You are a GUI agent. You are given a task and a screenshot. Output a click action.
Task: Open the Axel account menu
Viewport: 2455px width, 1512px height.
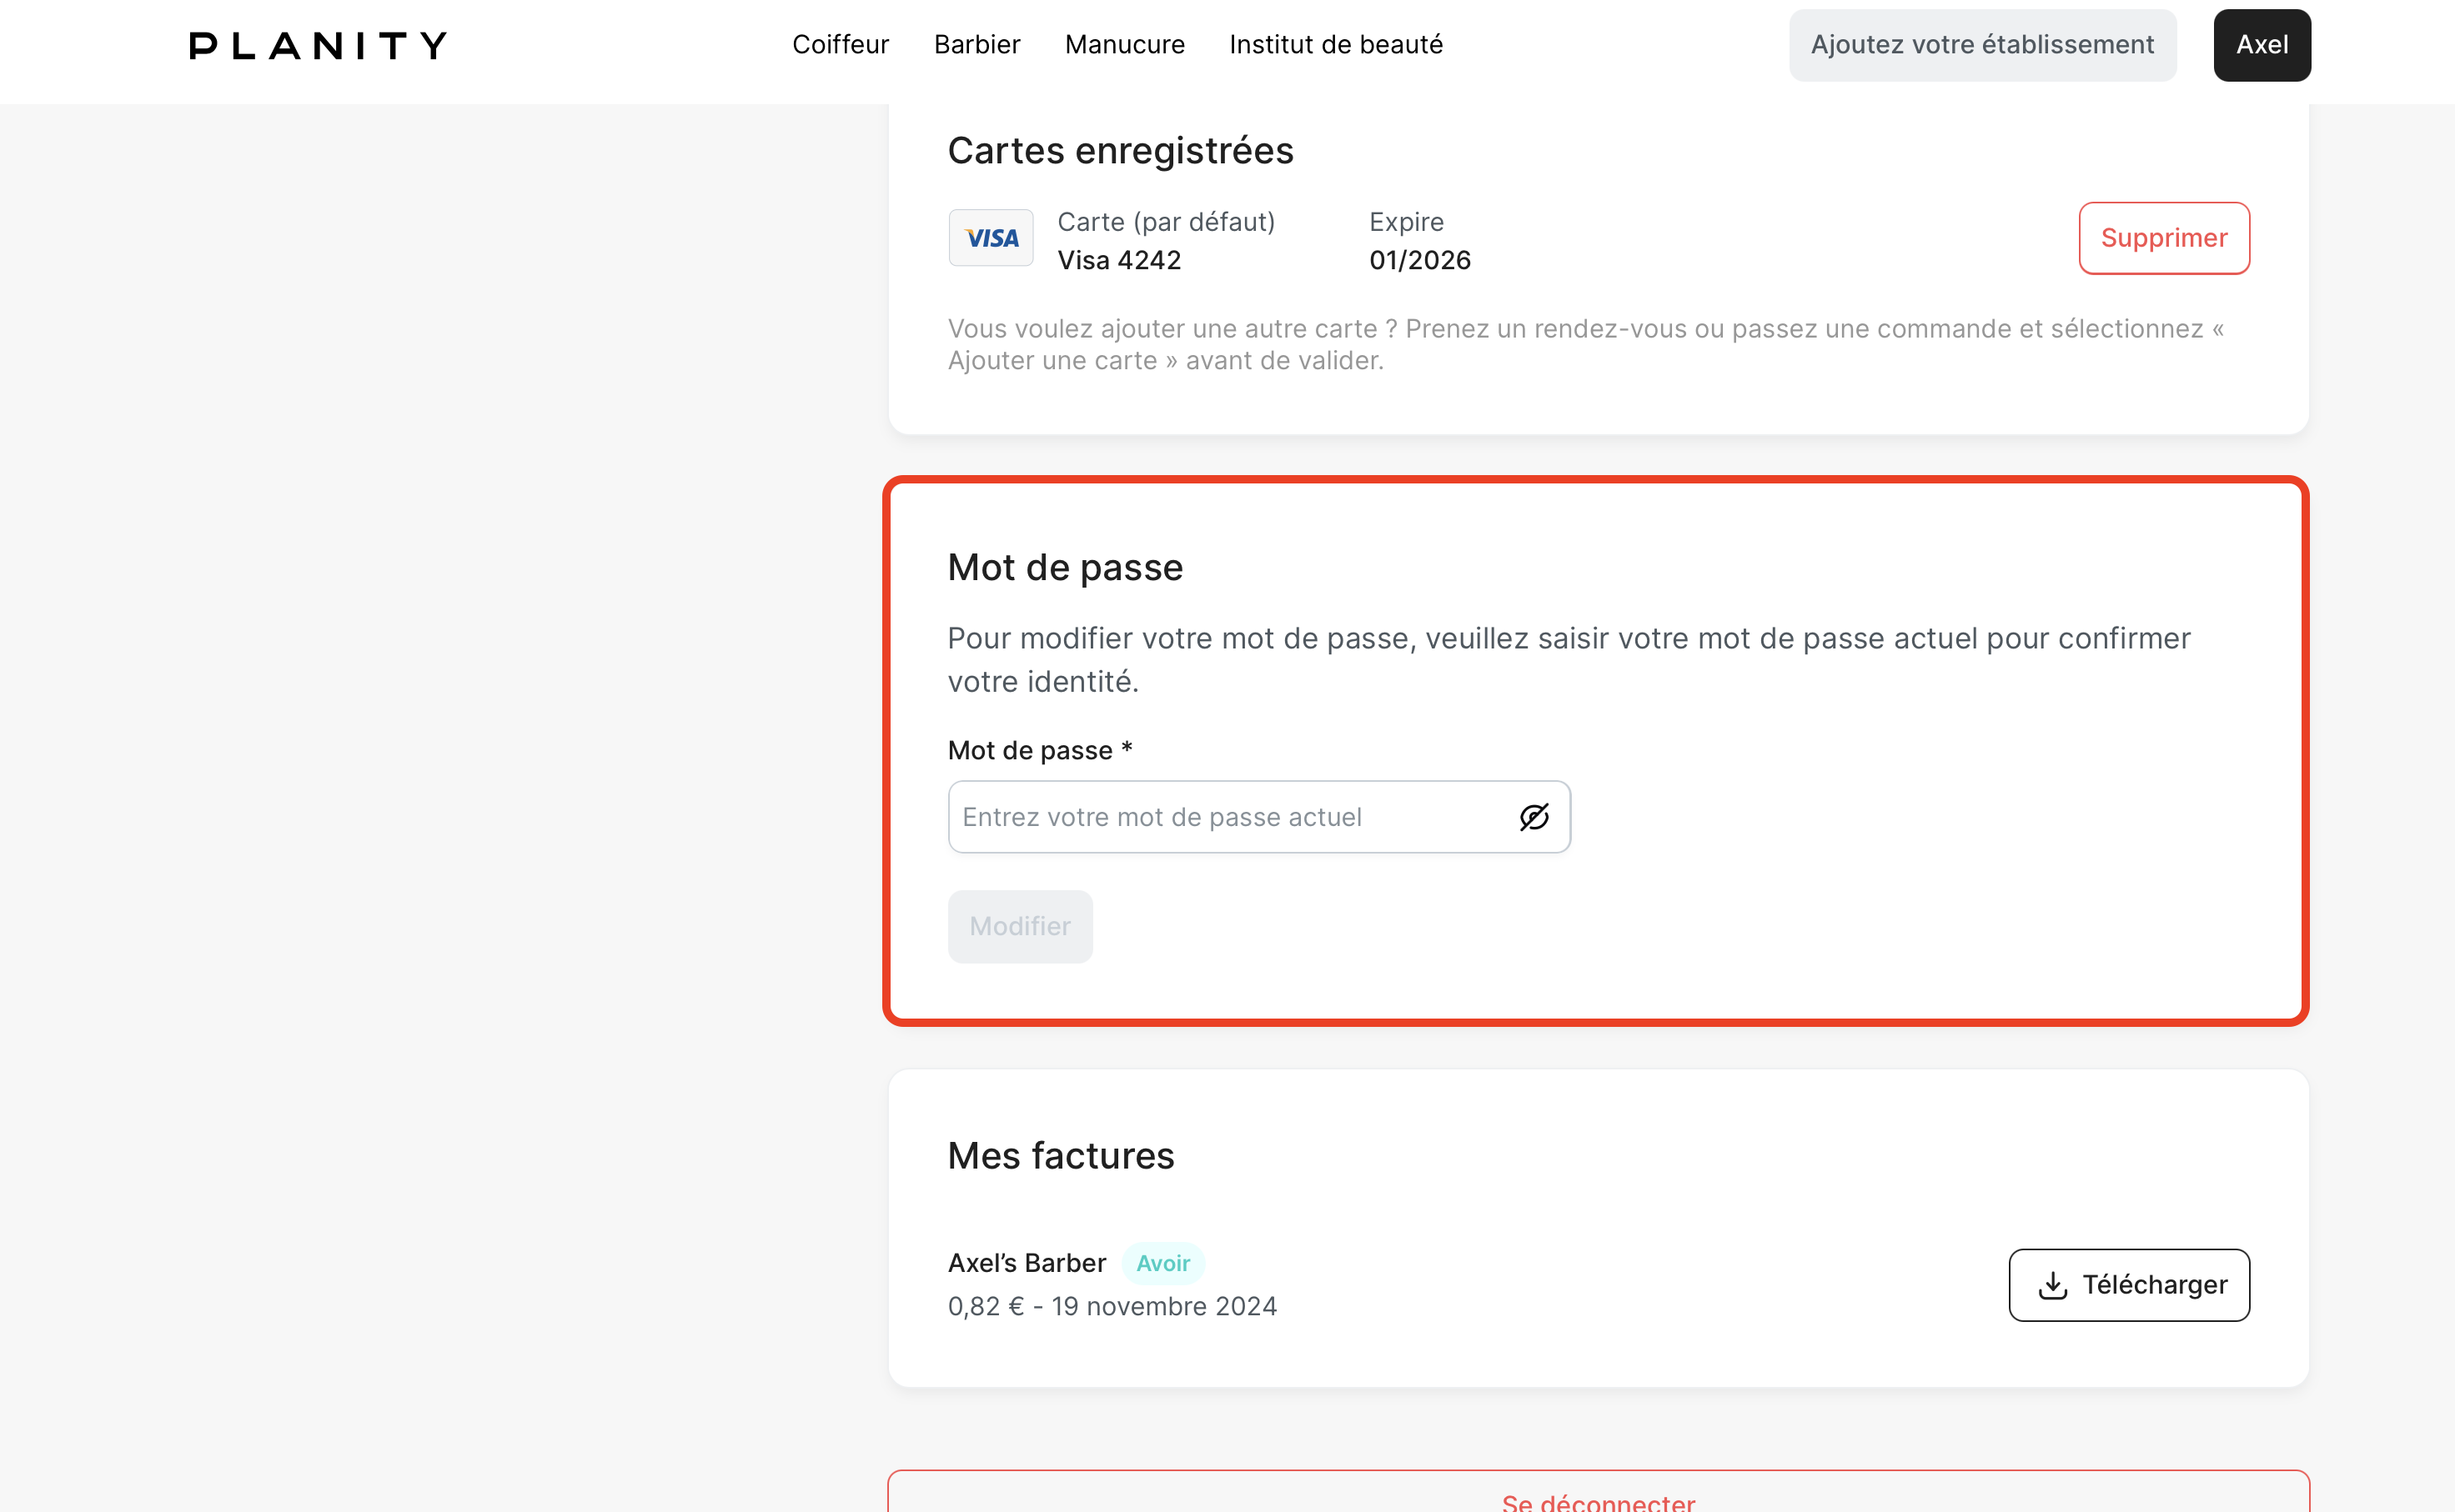coord(2261,45)
